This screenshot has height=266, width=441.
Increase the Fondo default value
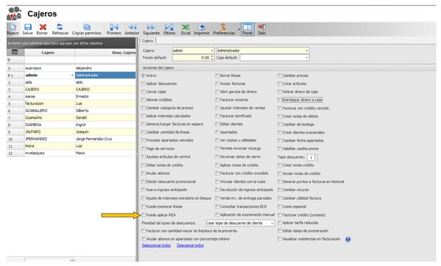pos(212,56)
